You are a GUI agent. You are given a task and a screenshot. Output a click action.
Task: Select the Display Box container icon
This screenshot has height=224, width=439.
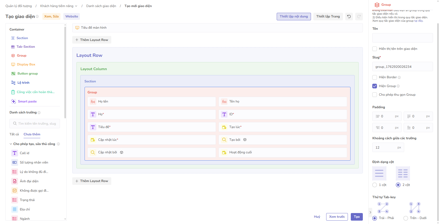(x=13, y=64)
